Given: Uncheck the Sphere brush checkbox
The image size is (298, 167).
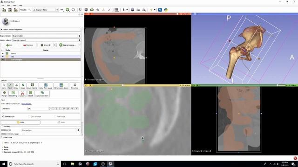Looking at the screenshot, I should [3, 116].
